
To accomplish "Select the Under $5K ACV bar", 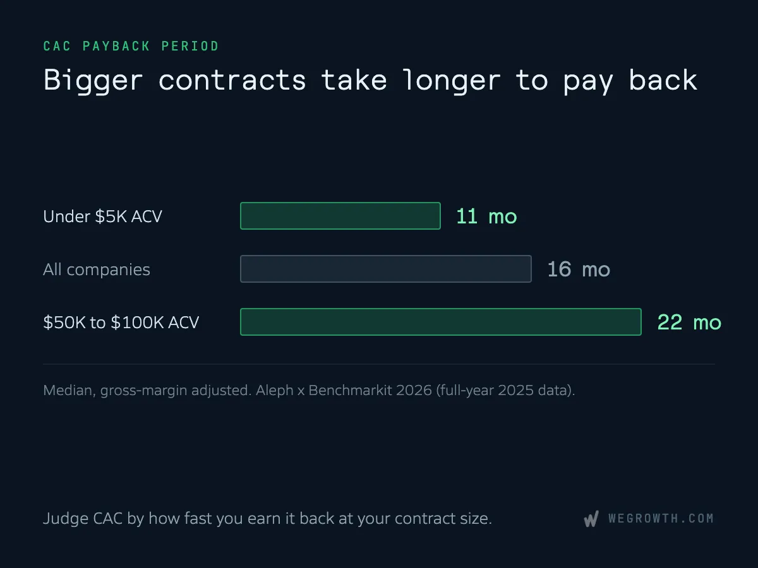I will [340, 216].
